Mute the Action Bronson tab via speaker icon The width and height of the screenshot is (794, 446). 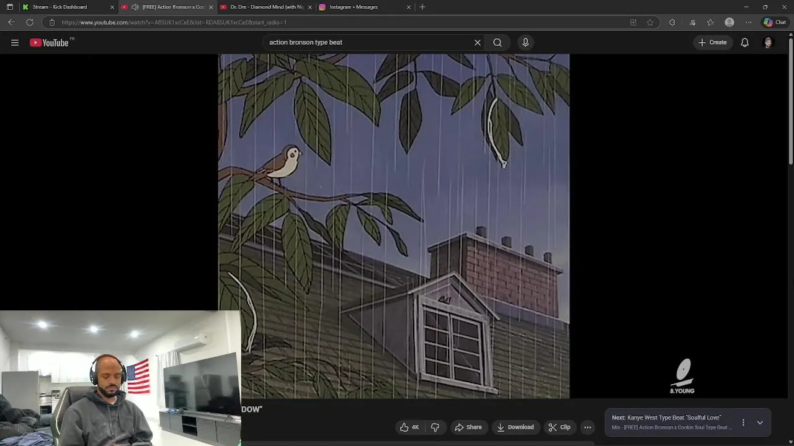[x=135, y=7]
